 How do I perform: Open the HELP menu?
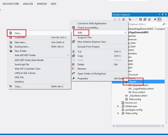tap(53, 4)
